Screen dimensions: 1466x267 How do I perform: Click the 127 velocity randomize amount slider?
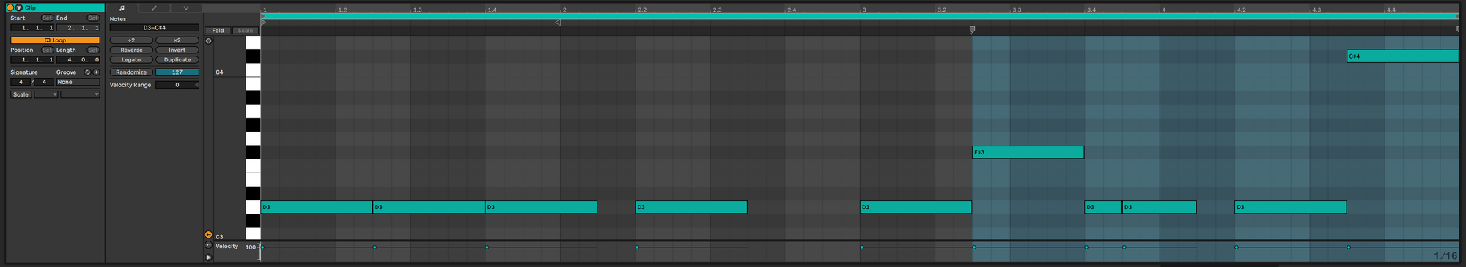177,72
